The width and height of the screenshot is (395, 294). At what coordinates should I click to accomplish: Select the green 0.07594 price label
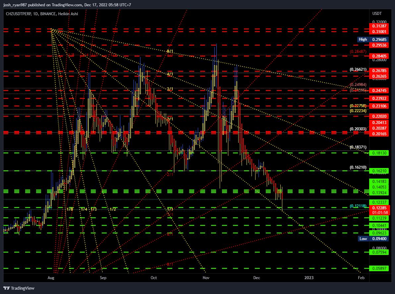coord(379,252)
